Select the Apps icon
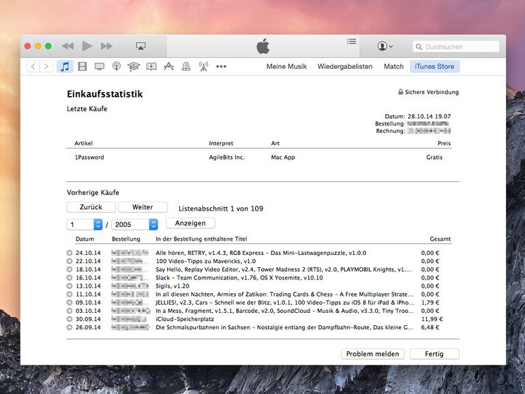Viewport: 525px width, 394px height. 169,66
